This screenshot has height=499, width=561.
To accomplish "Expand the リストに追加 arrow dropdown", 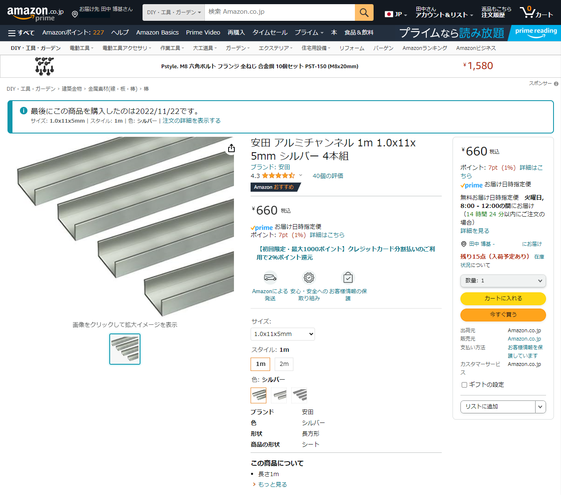I will pyautogui.click(x=540, y=407).
